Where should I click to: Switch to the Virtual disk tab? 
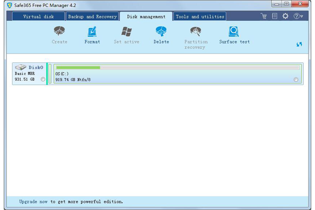coord(39,17)
